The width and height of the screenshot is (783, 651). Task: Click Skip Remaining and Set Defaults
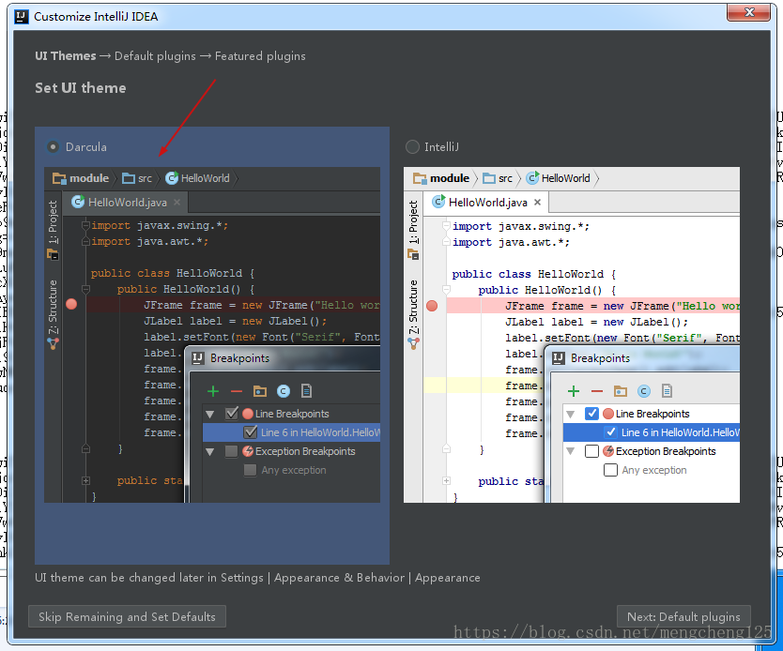127,616
